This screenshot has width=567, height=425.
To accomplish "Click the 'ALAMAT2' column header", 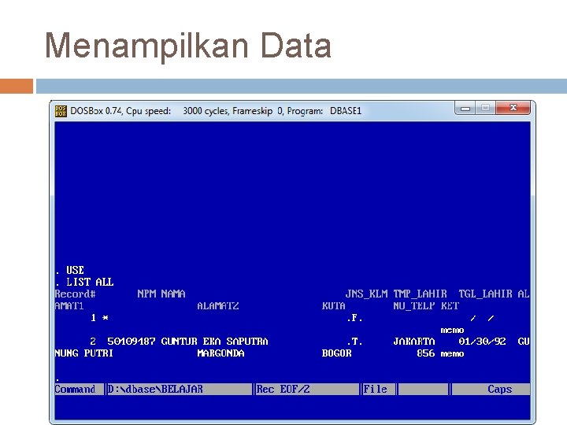I will pos(217,305).
